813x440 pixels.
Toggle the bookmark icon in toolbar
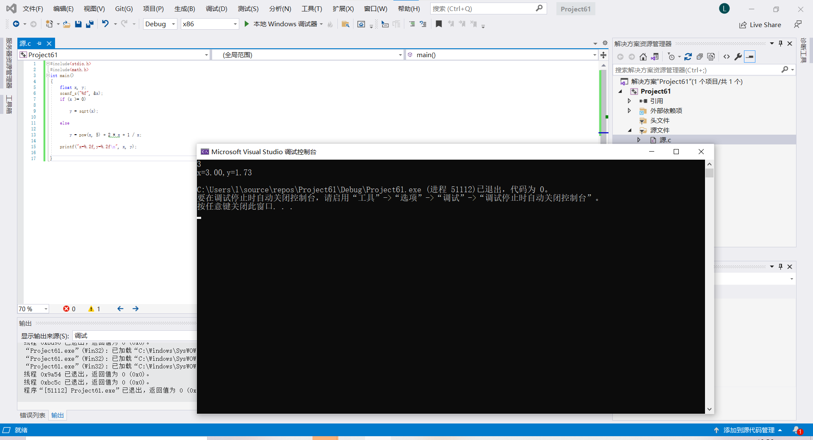tap(439, 24)
